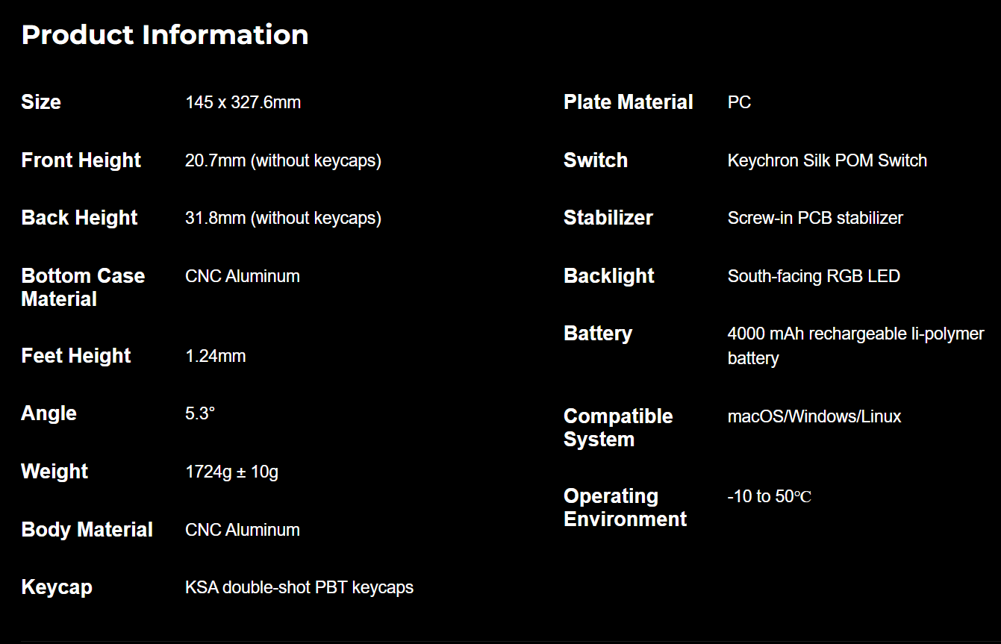This screenshot has height=644, width=1001.
Task: Click the Battery label
Action: pos(598,334)
